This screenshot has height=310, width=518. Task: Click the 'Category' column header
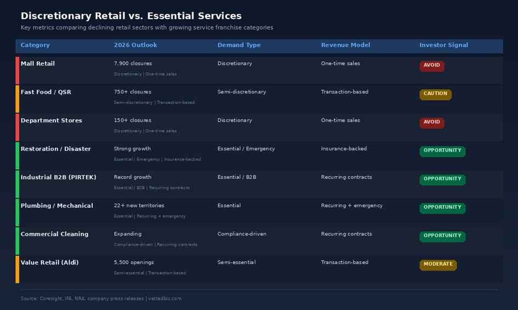(x=35, y=45)
